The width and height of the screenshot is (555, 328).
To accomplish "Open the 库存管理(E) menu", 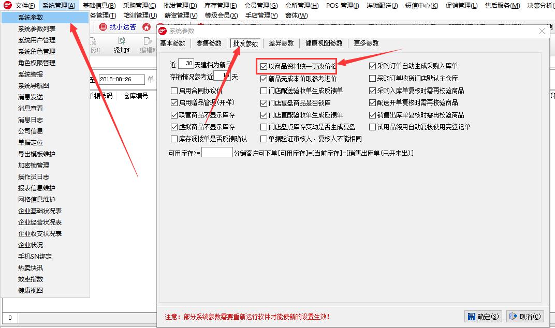I will 221,6.
